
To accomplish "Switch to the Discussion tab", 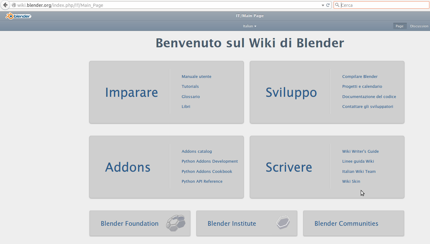I will 419,26.
